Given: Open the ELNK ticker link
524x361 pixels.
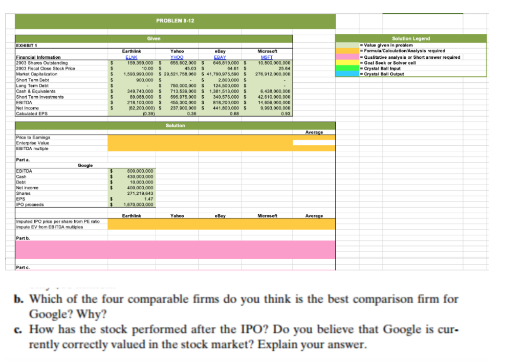Looking at the screenshot, I should click(x=132, y=57).
